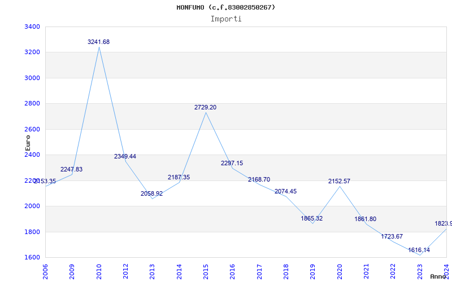Select the 2247.83 data label
Image resolution: width=452 pixels, height=282 pixels.
click(x=72, y=170)
